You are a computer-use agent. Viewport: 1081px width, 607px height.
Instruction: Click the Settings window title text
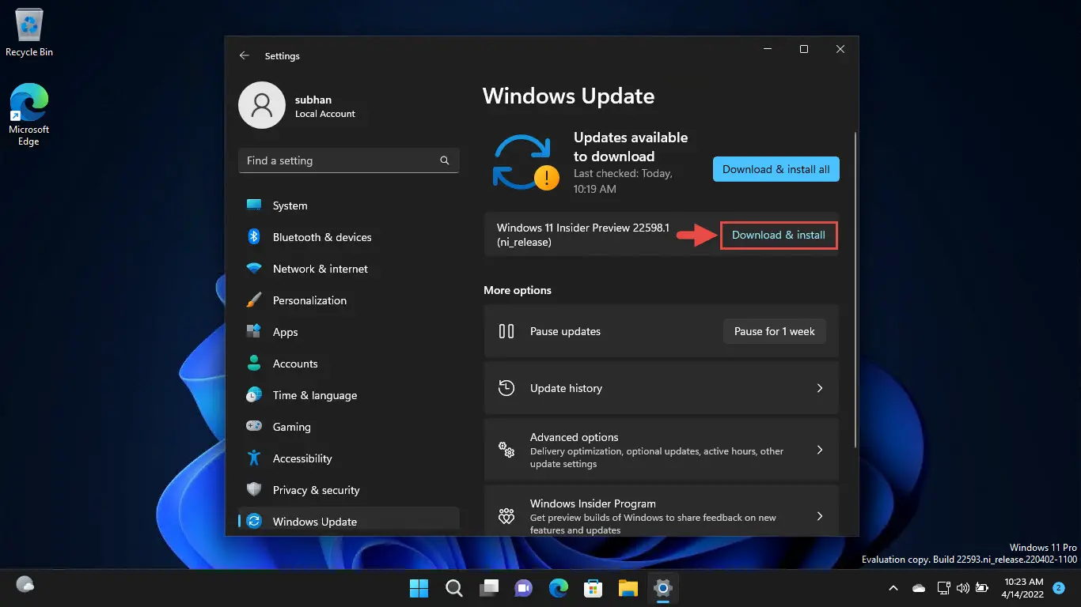click(282, 56)
